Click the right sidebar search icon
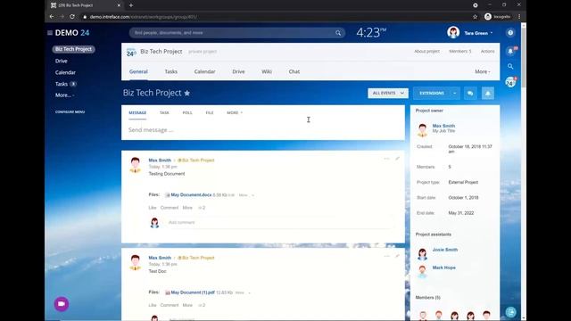Image resolution: width=571 pixels, height=321 pixels. tap(510, 66)
